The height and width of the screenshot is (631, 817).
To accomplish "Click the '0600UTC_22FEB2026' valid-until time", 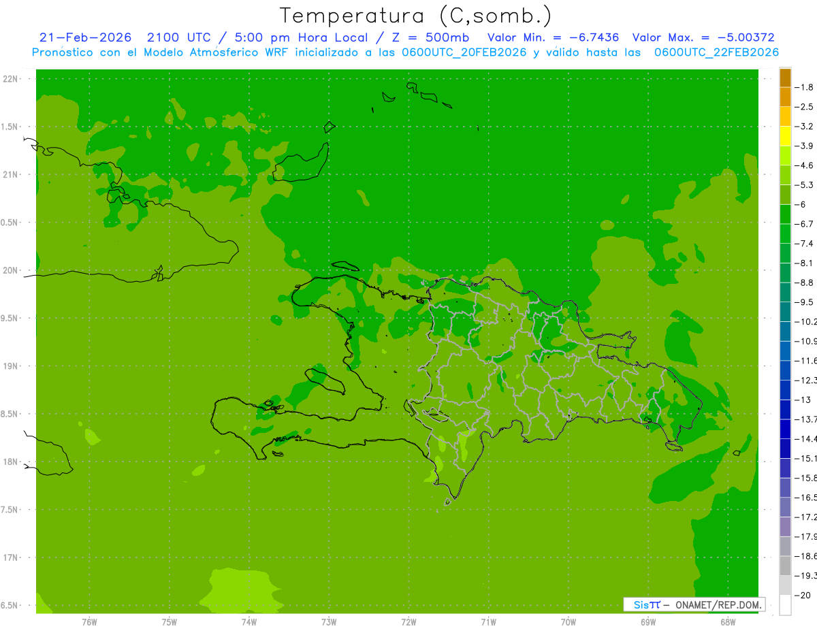I will tap(716, 52).
